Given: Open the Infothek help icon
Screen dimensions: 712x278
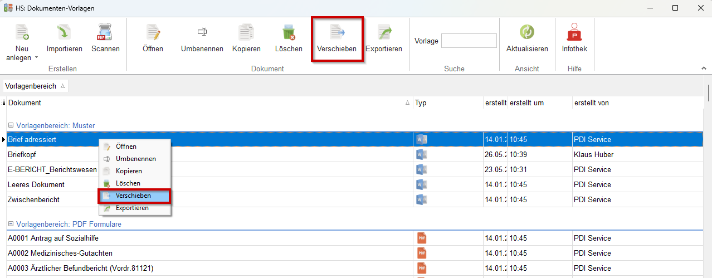Looking at the screenshot, I should pos(574,32).
